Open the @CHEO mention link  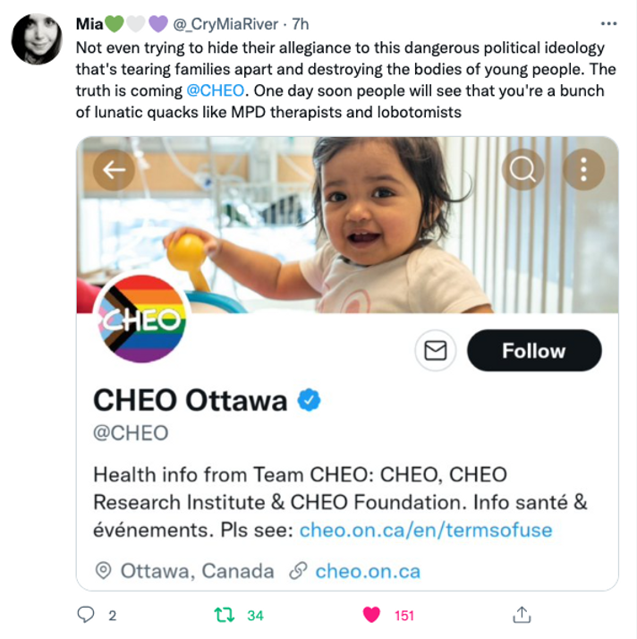coord(215,90)
